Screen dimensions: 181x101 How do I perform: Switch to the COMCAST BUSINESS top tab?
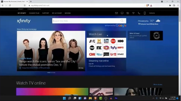point(34,9)
